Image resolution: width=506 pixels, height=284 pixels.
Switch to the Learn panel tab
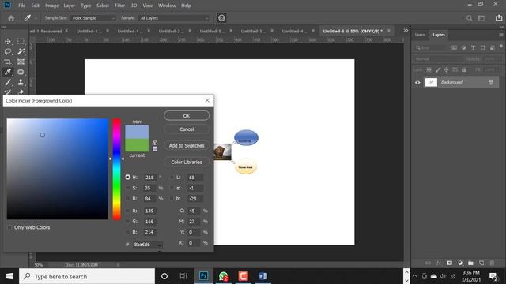click(x=420, y=35)
